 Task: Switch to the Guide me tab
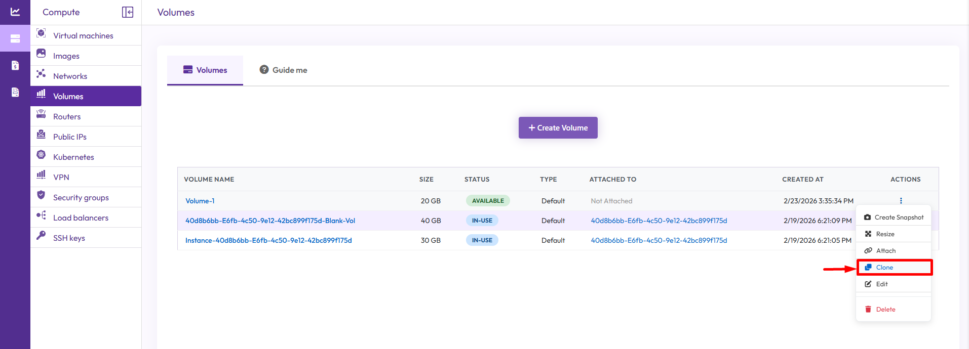pyautogui.click(x=284, y=70)
